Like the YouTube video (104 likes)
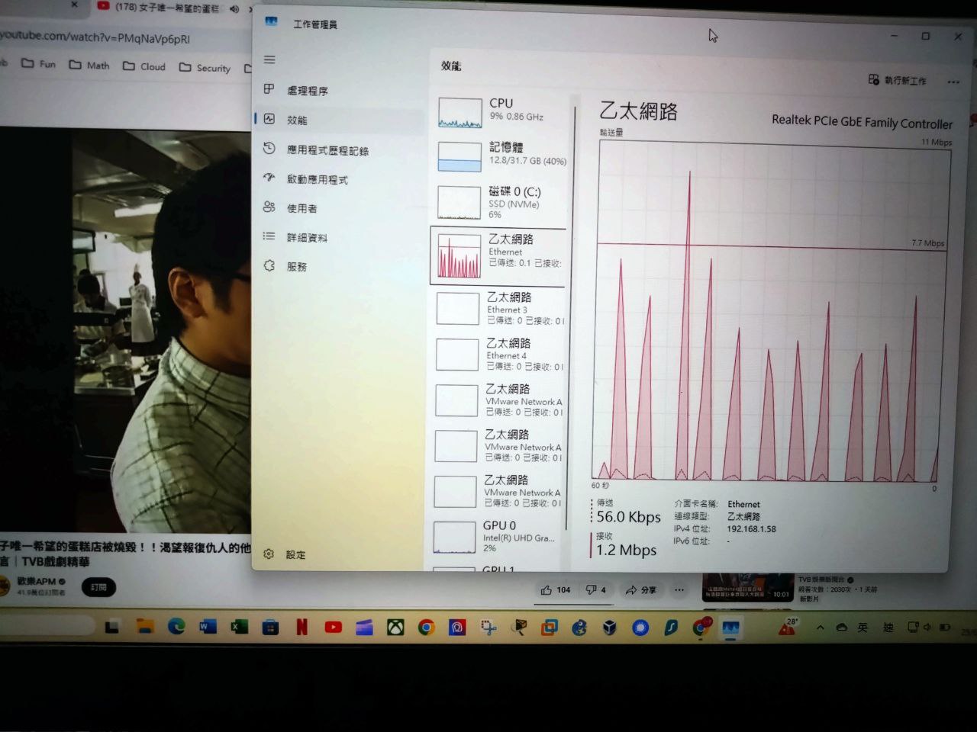This screenshot has width=977, height=732. 556,590
